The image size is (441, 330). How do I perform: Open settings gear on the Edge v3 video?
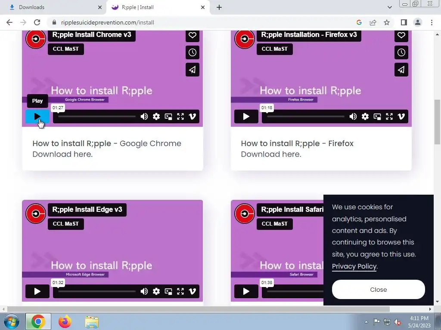pos(156,291)
